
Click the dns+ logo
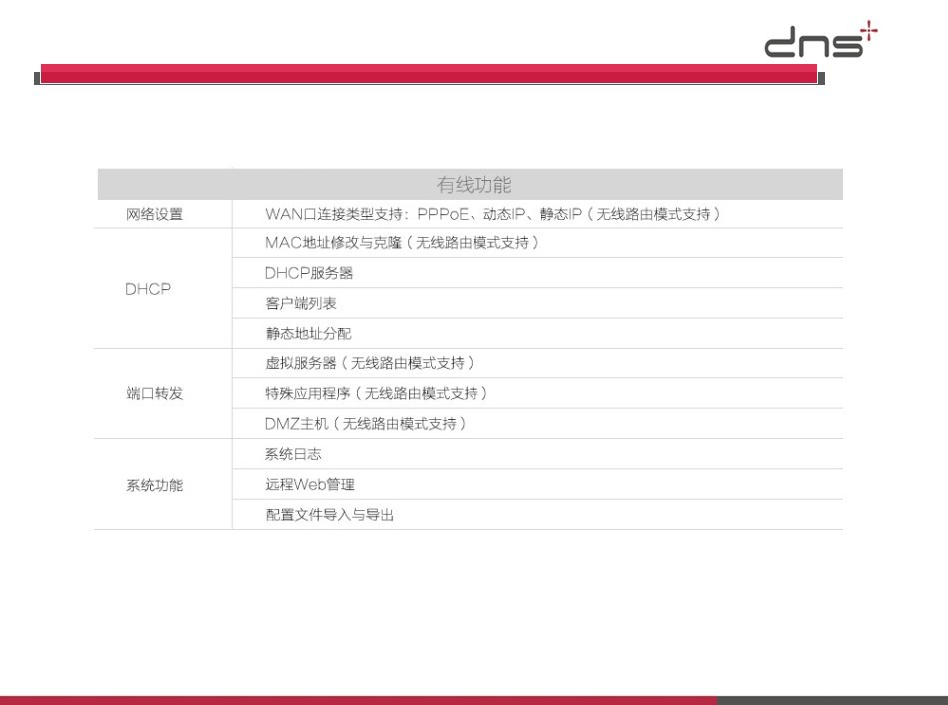coord(820,43)
